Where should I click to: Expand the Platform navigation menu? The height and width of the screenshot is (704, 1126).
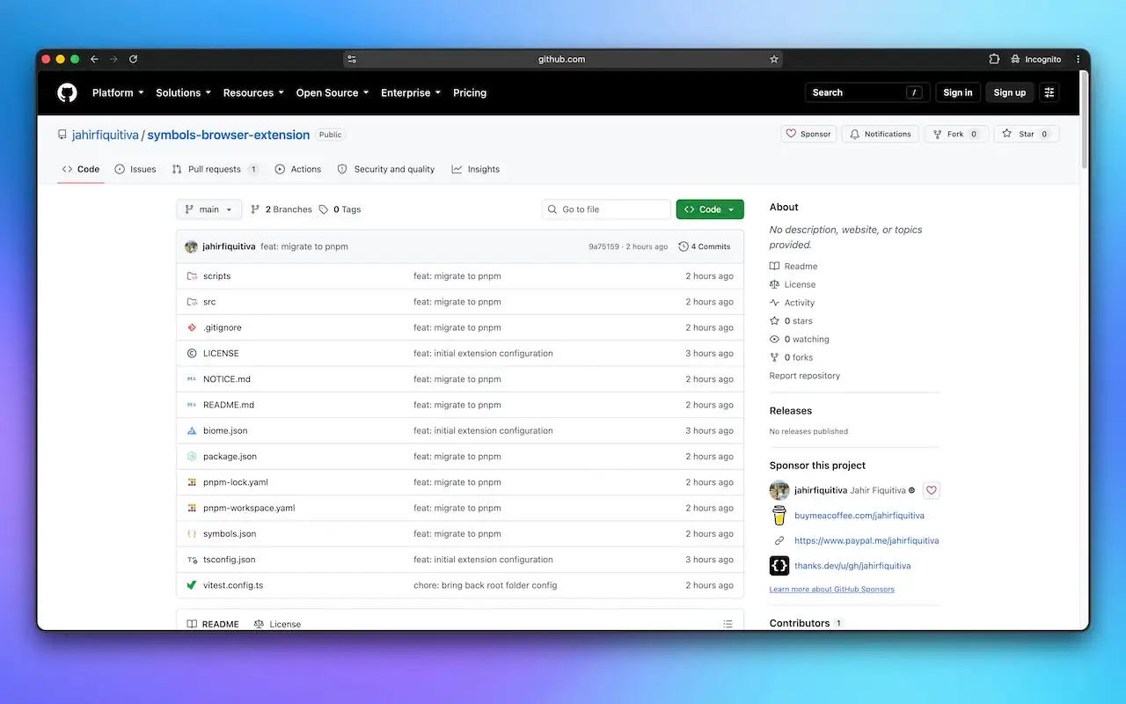coord(118,92)
